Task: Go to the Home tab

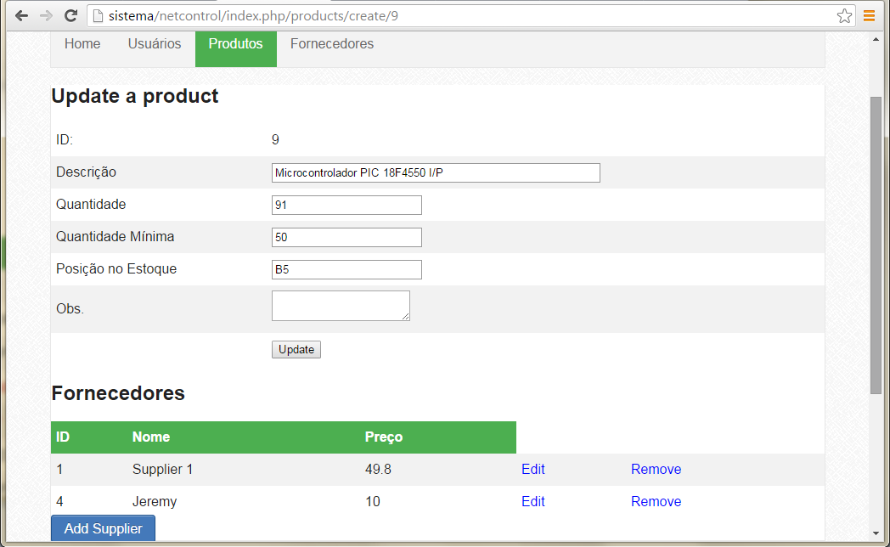Action: [82, 43]
